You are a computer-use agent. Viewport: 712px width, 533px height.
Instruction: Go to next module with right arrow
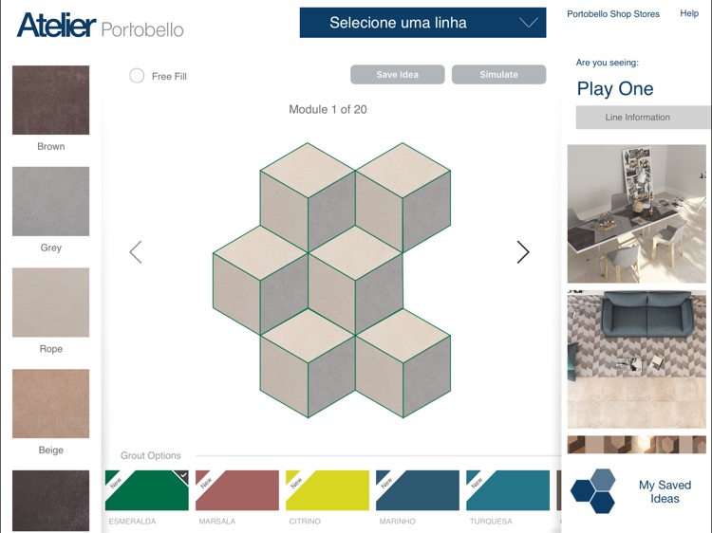pos(523,251)
